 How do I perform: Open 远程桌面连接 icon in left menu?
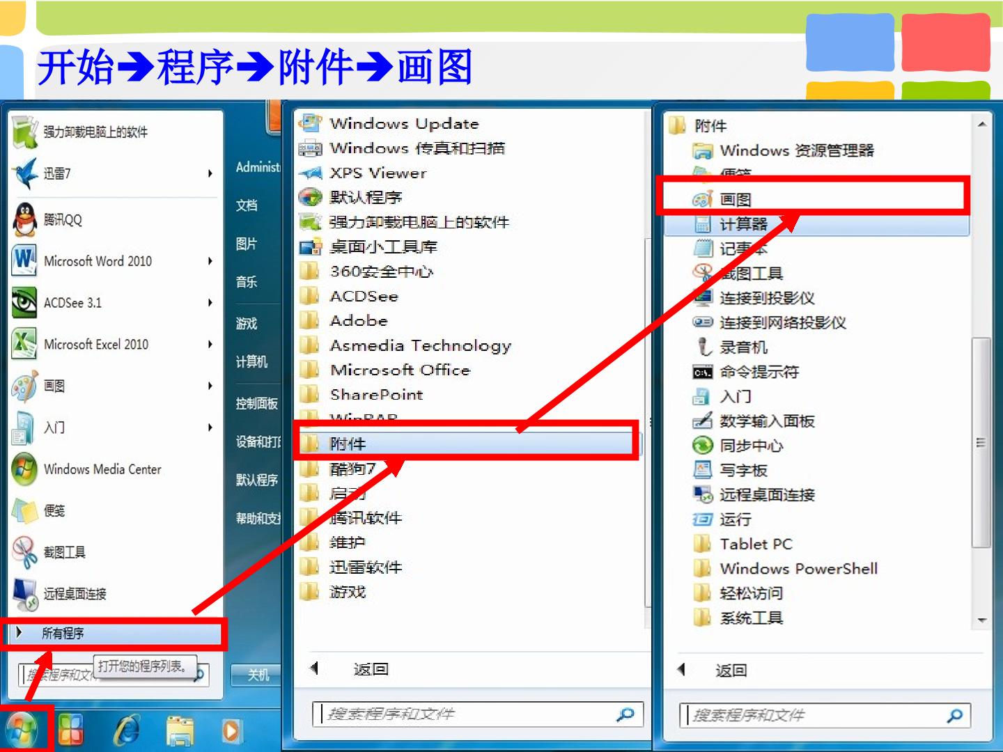click(x=25, y=594)
